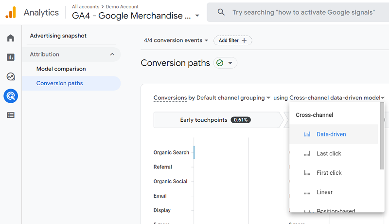Open the Conversion paths status dropdown arrow

(230, 63)
